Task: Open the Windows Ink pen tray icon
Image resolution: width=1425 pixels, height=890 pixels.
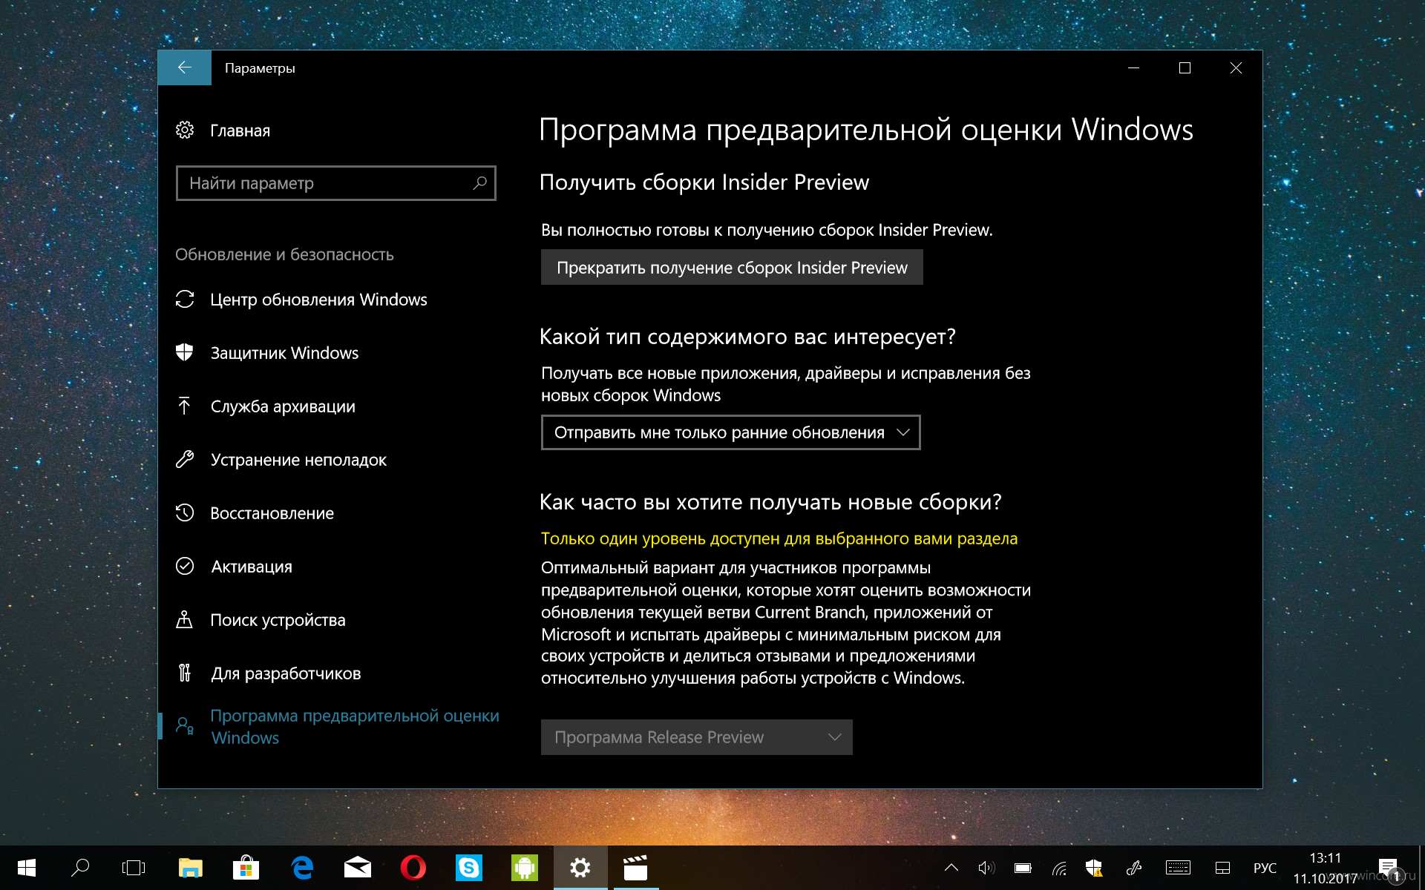Action: click(x=1134, y=868)
